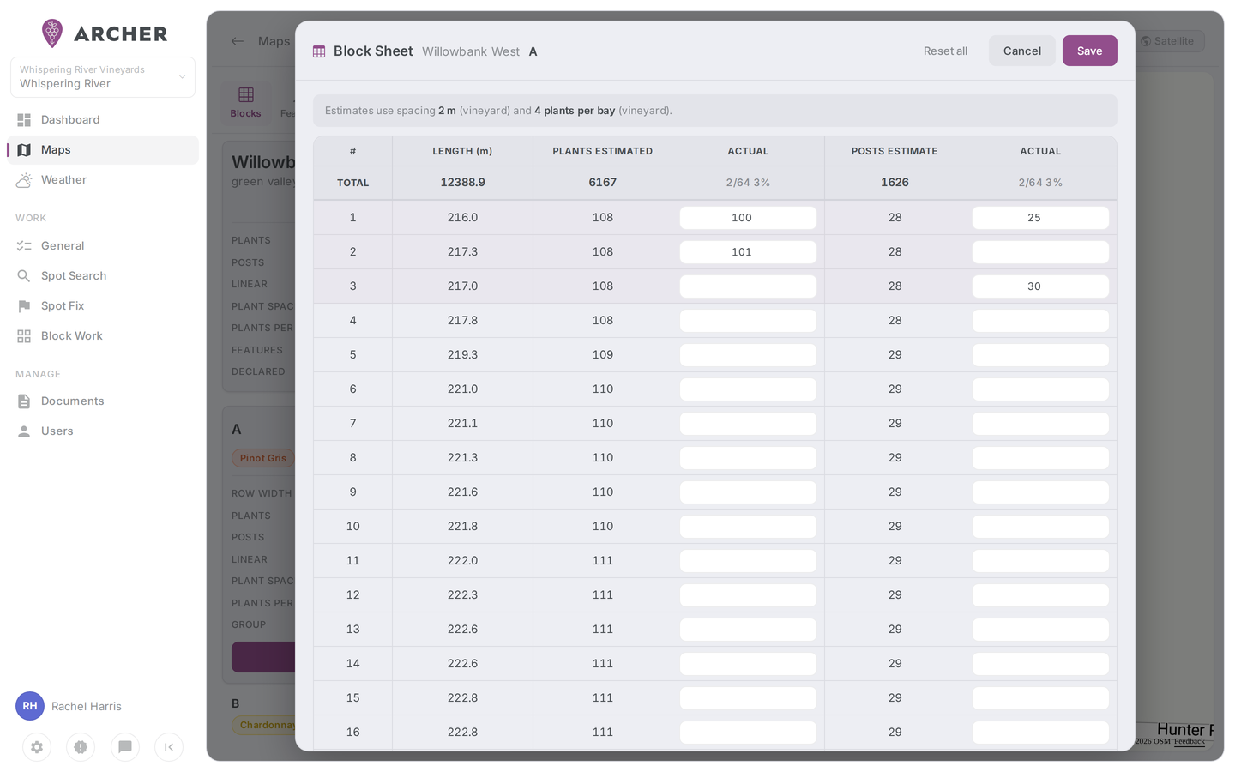Open Documents file icon
This screenshot has width=1235, height=772.
(x=24, y=401)
